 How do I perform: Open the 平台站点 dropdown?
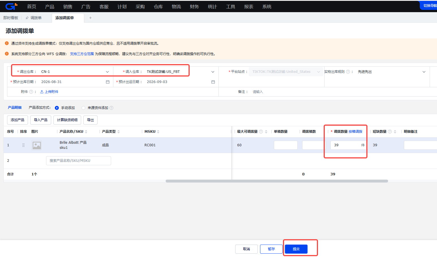pyautogui.click(x=285, y=72)
